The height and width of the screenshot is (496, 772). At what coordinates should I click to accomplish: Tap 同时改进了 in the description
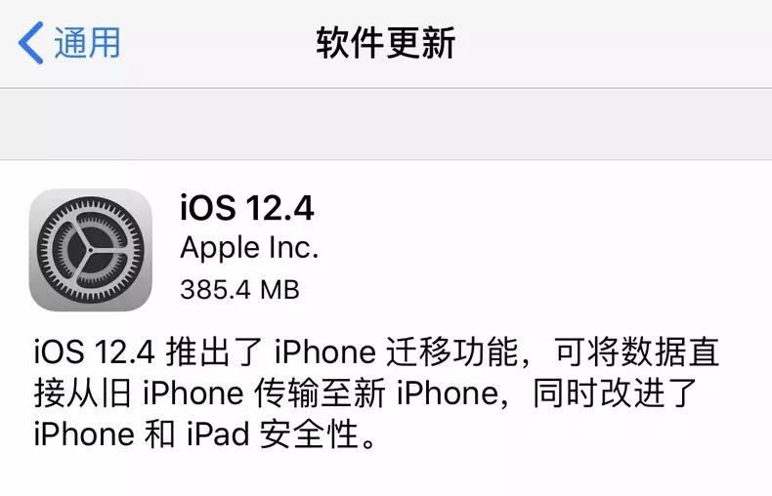click(x=615, y=393)
